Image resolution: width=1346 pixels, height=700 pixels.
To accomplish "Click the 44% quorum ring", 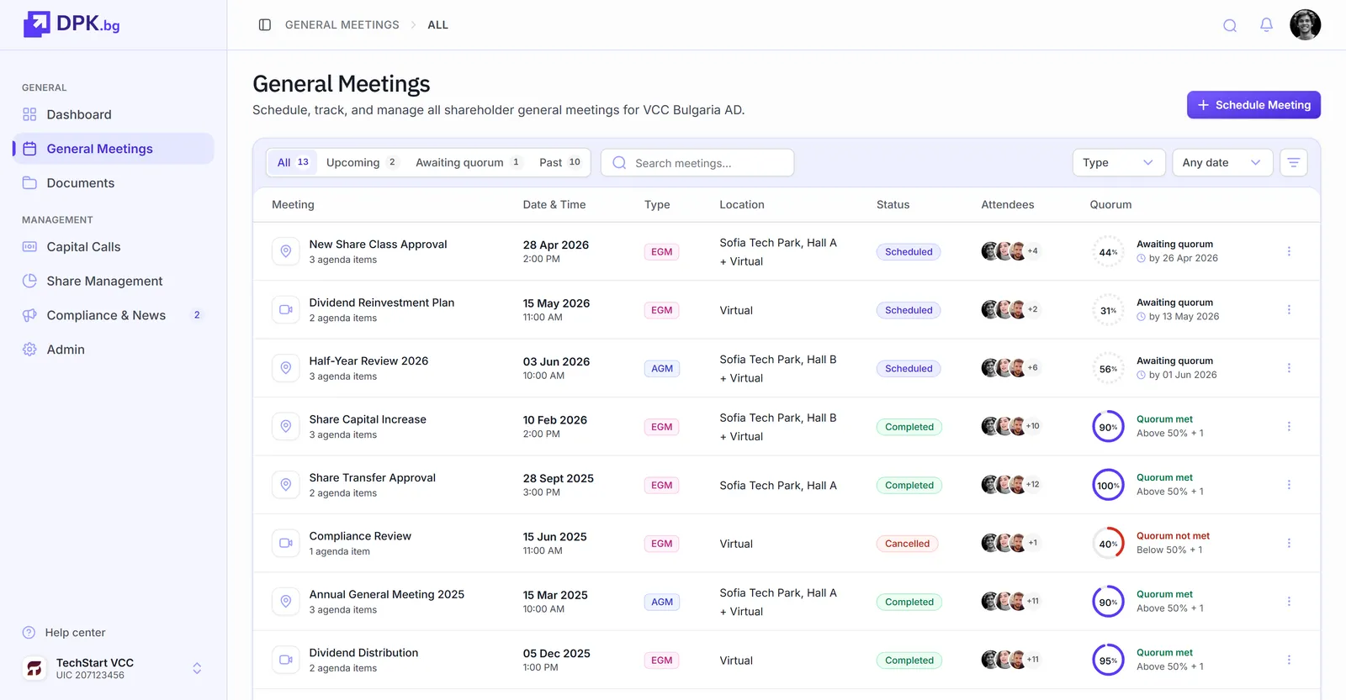I will pyautogui.click(x=1108, y=252).
